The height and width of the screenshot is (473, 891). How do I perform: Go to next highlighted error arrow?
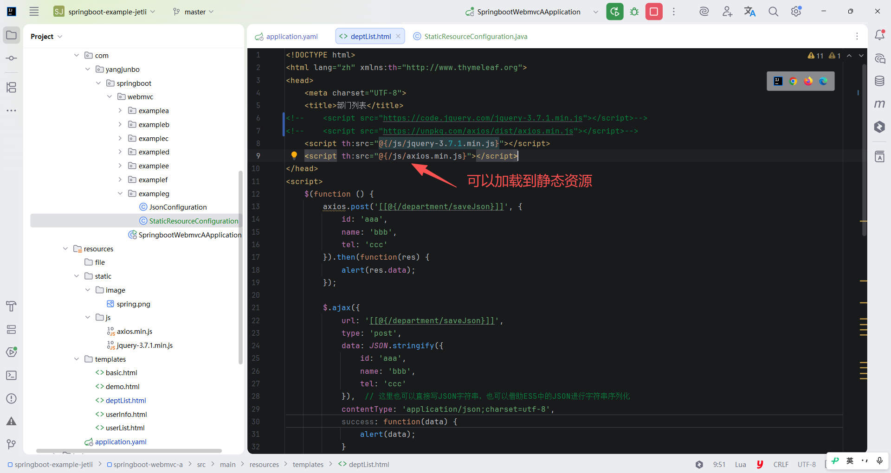[x=861, y=56]
